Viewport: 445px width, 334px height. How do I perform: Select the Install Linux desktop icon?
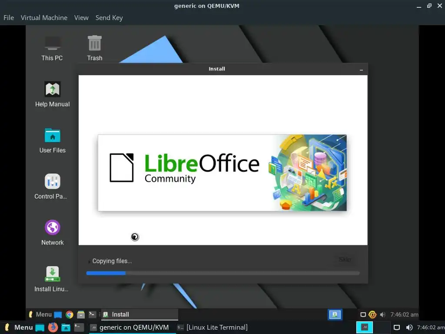(x=52, y=279)
